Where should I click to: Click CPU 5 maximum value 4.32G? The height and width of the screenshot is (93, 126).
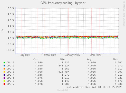click(x=119, y=78)
